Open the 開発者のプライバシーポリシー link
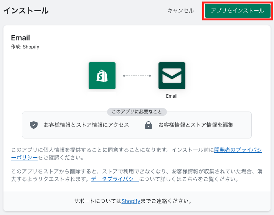 (238, 150)
